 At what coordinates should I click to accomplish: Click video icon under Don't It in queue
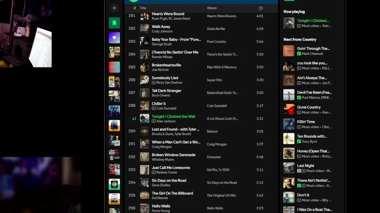(x=299, y=200)
